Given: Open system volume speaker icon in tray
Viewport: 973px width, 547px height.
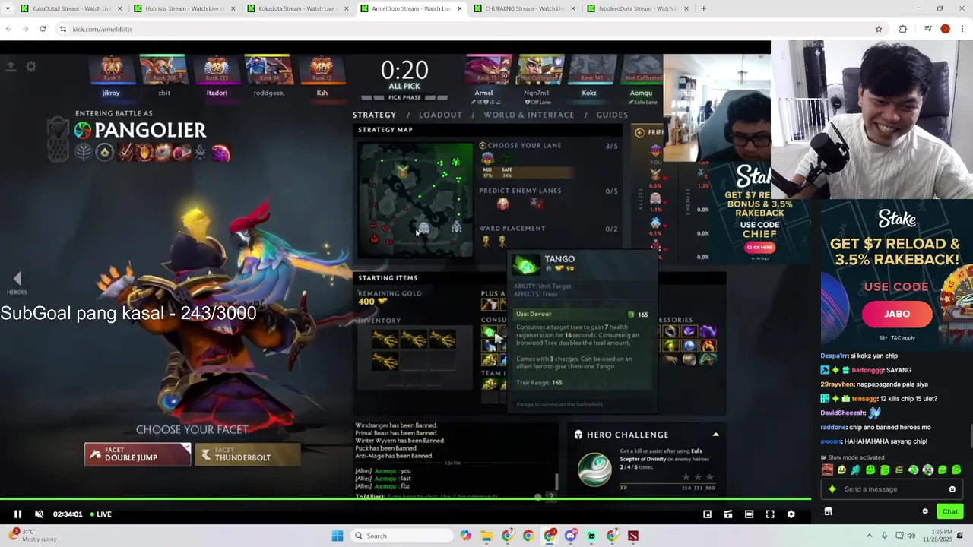Looking at the screenshot, I should 911,536.
